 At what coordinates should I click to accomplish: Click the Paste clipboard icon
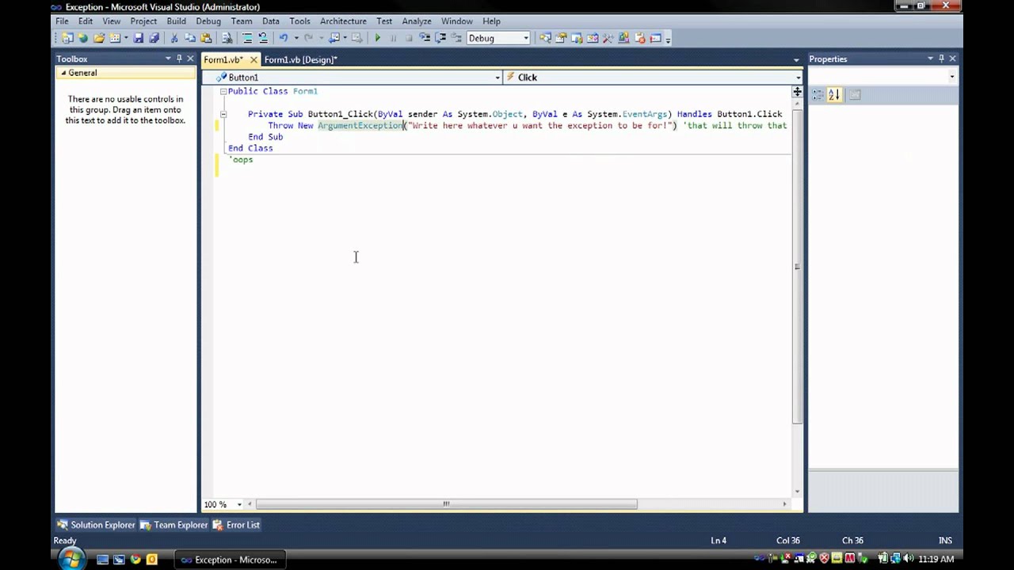pos(206,38)
